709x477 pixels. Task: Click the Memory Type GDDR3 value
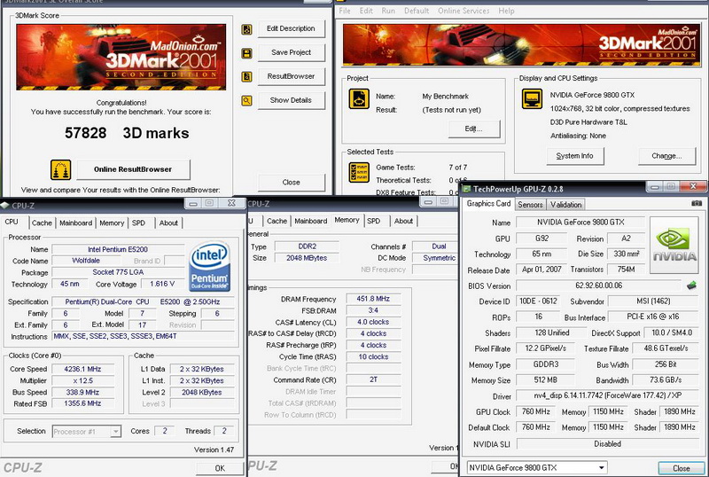point(545,364)
